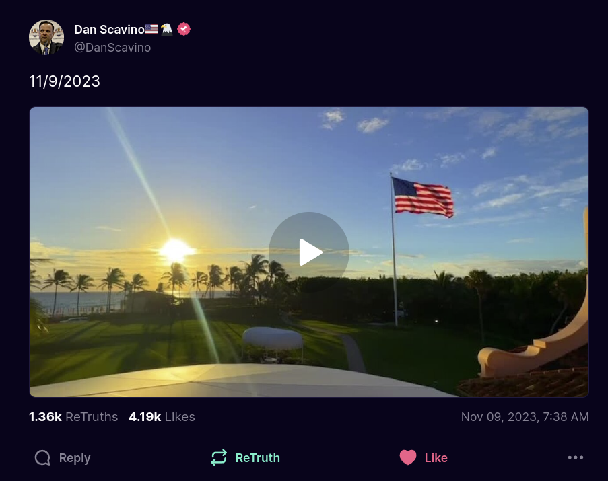
Task: Click the American flag emoji beside the name
Action: pyautogui.click(x=151, y=29)
